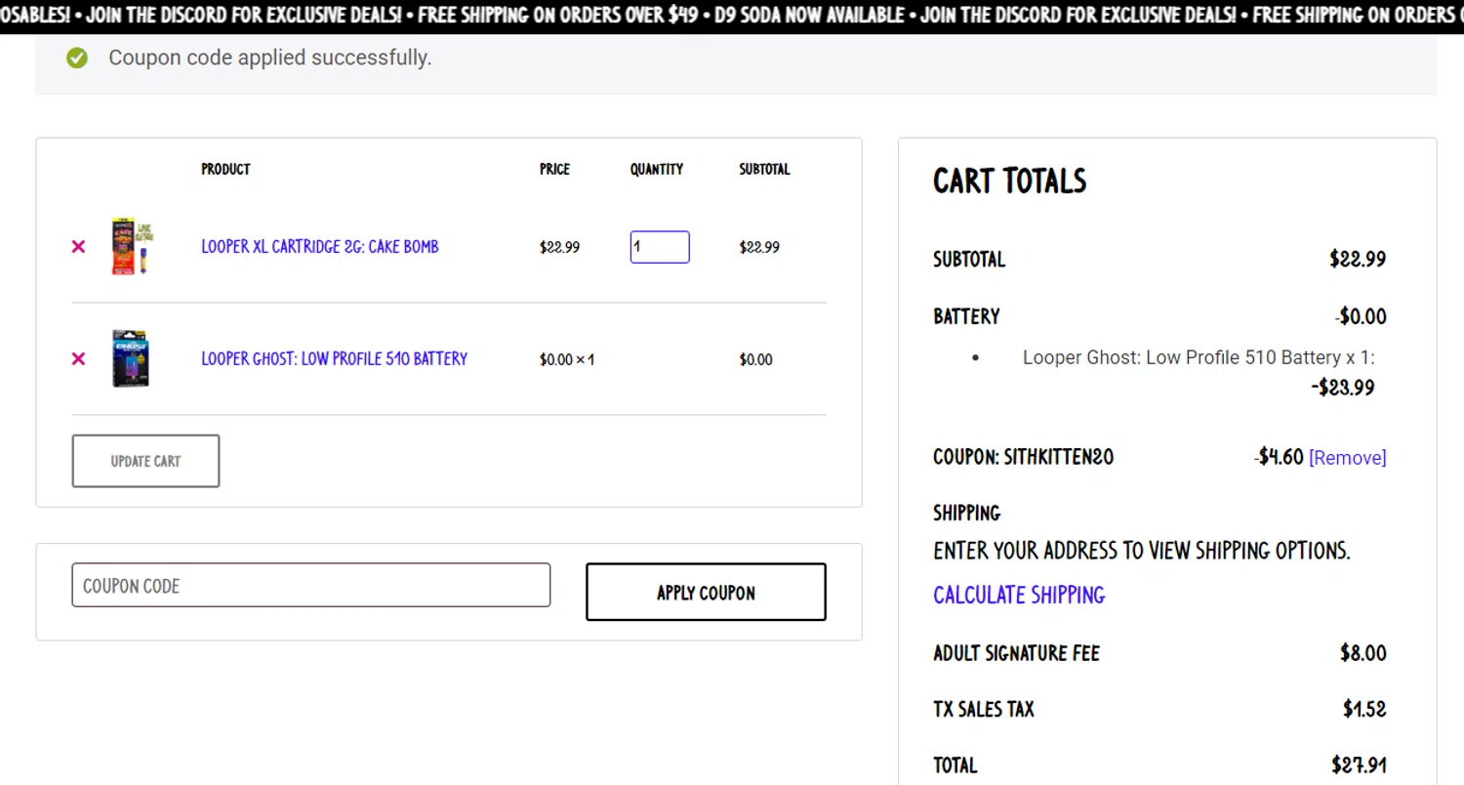Click the $0.00 battery row subtotal
The image size is (1464, 785).
tap(755, 359)
